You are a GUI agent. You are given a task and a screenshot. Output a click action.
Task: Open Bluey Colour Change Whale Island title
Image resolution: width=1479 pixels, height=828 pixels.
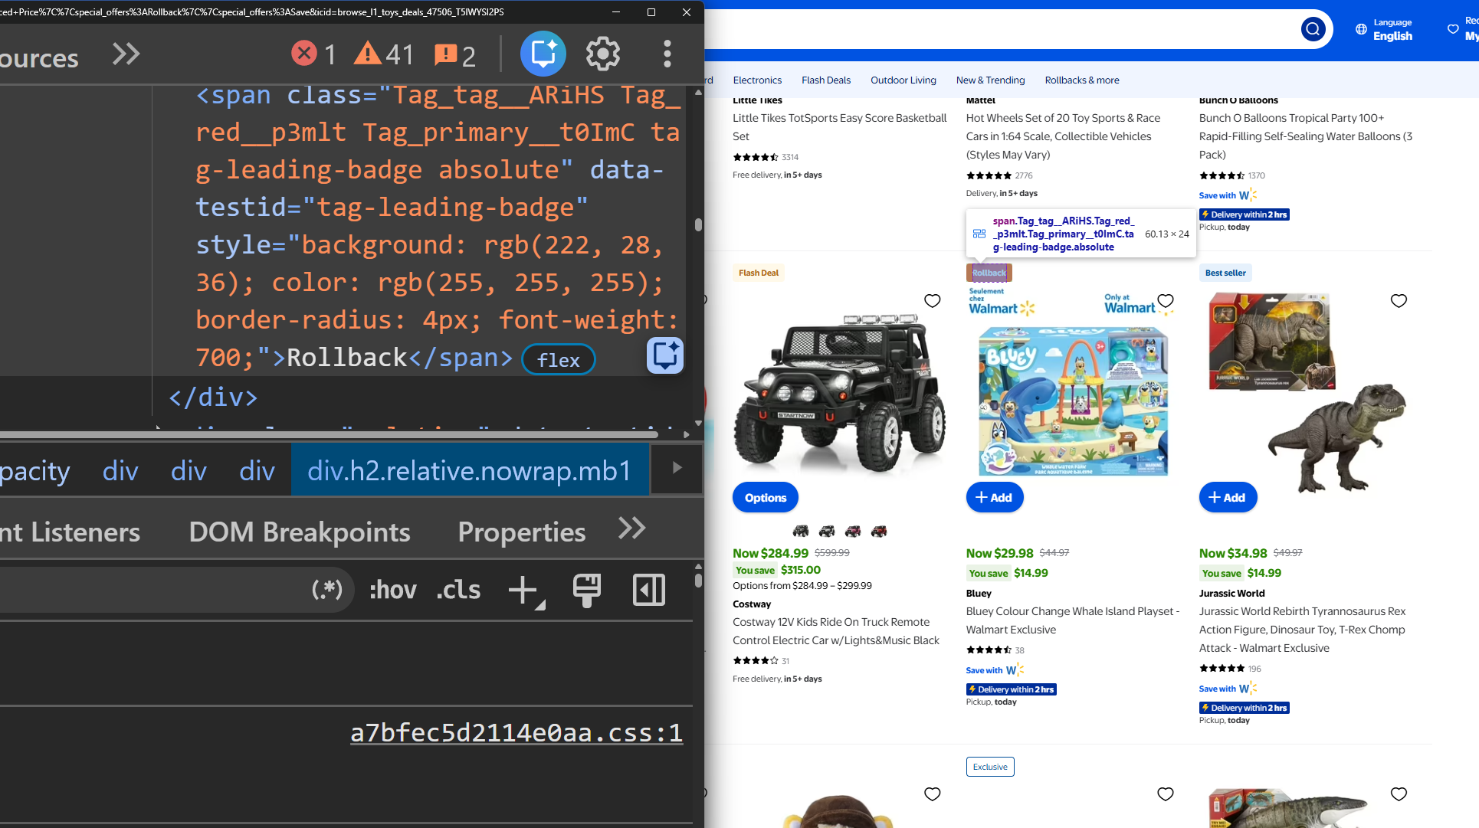1073,620
